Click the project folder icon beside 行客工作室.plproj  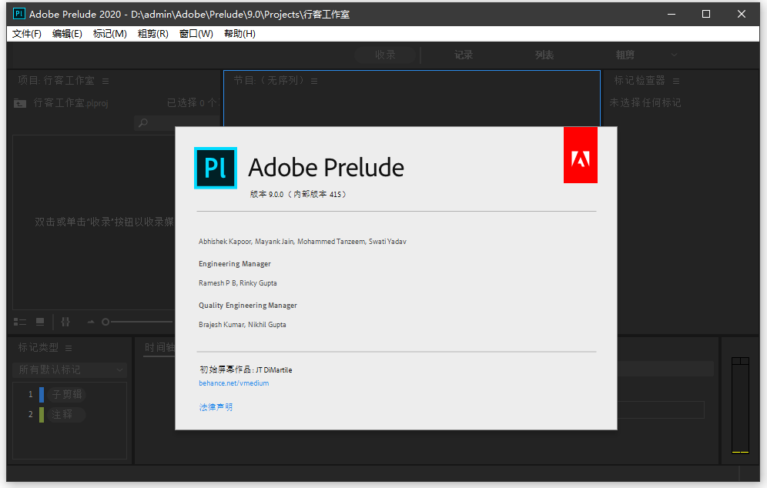(19, 103)
